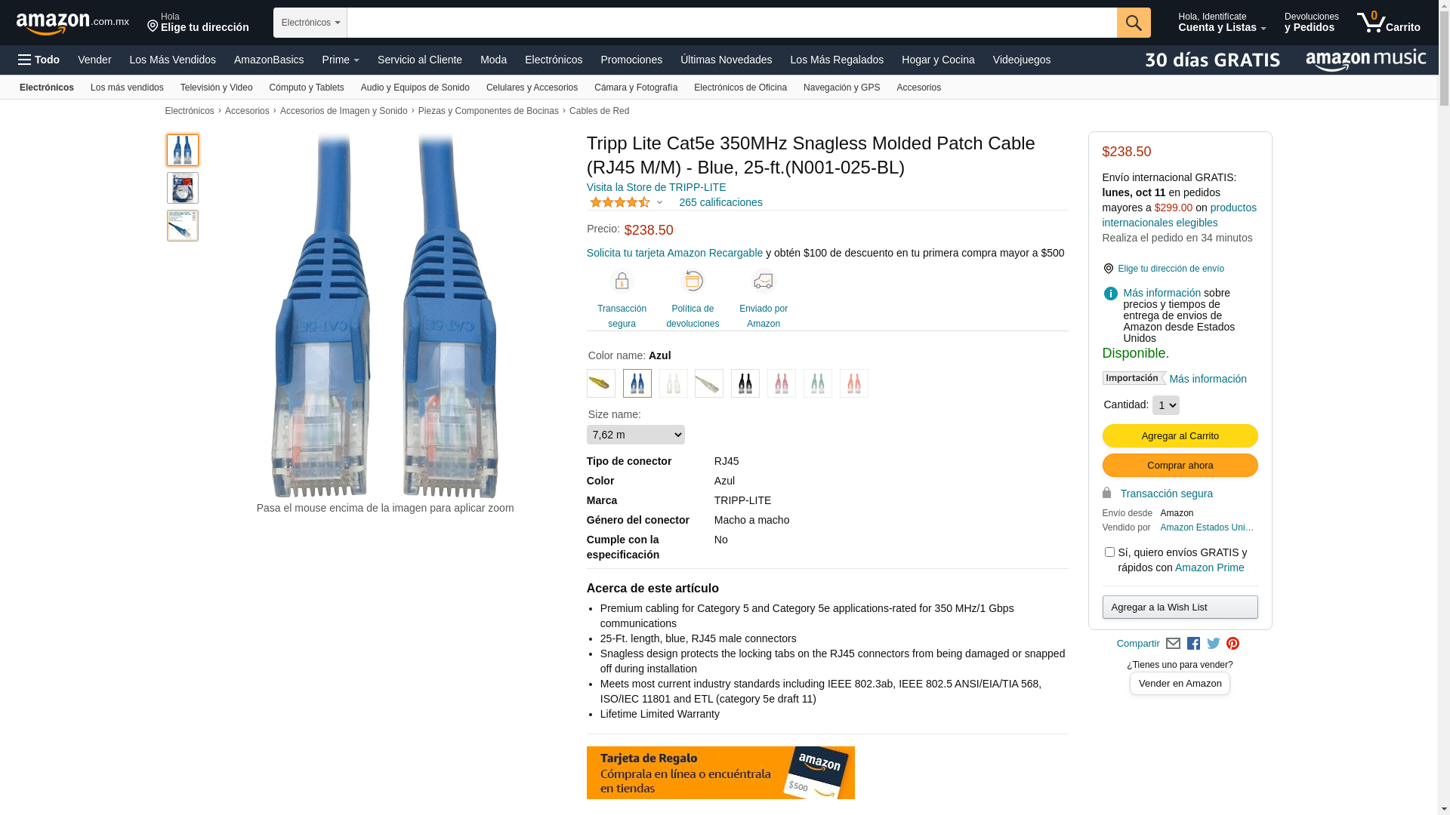Screen dimensions: 1450x815
Task: Click the orange search magnifier button
Action: click(x=1134, y=23)
